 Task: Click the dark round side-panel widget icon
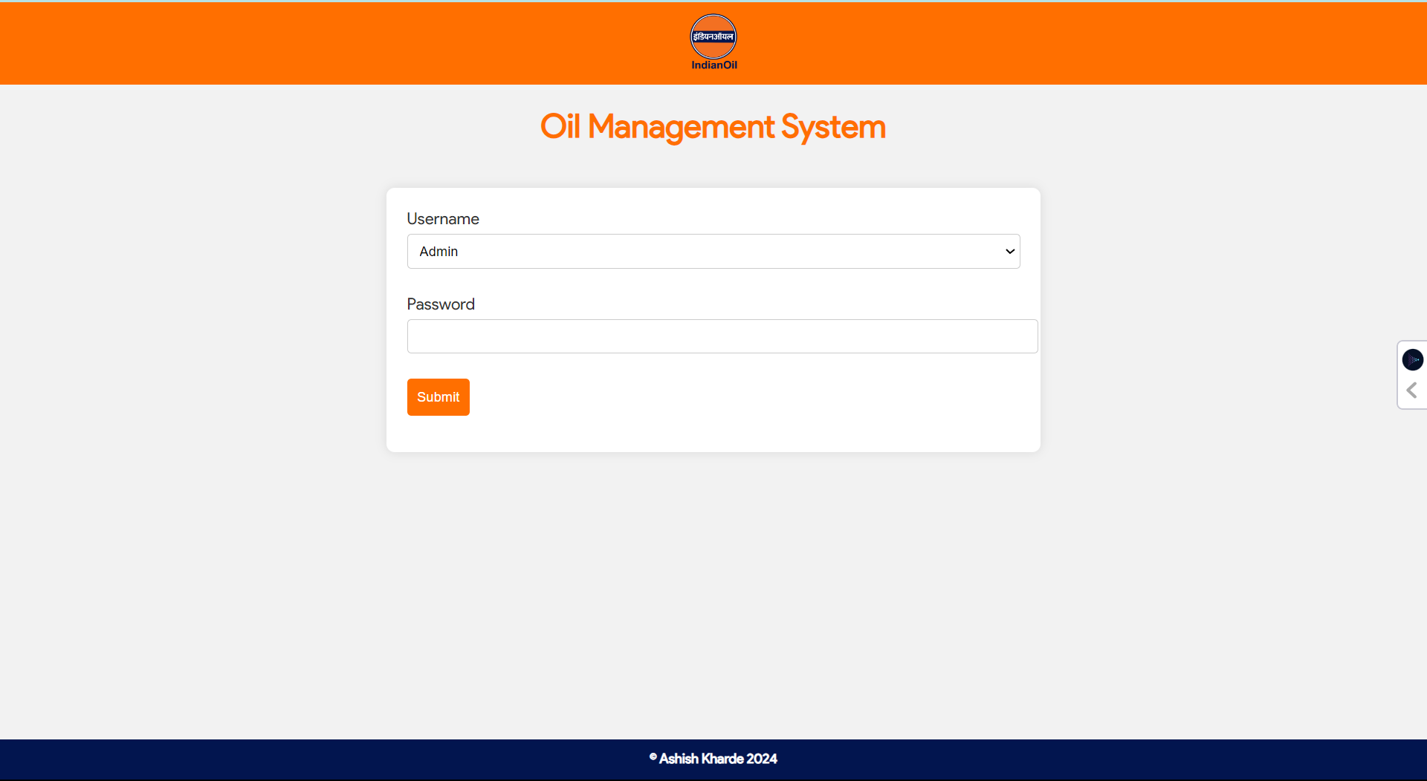1412,360
